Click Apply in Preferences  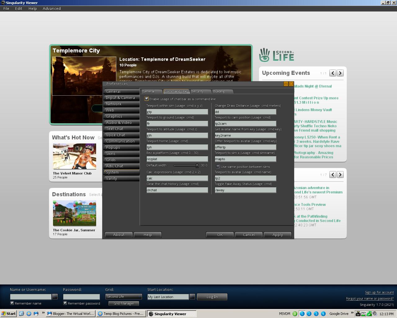278,235
